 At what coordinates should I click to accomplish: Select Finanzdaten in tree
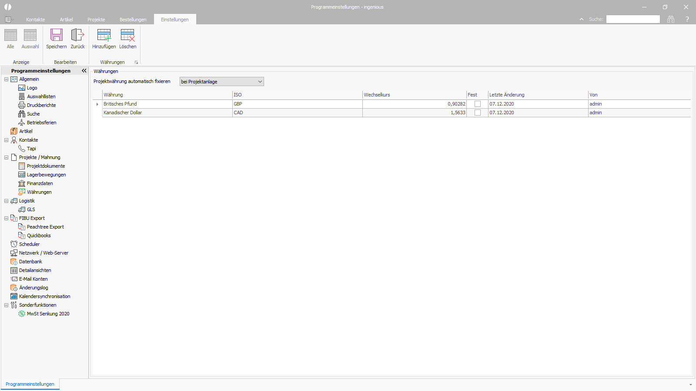(40, 183)
